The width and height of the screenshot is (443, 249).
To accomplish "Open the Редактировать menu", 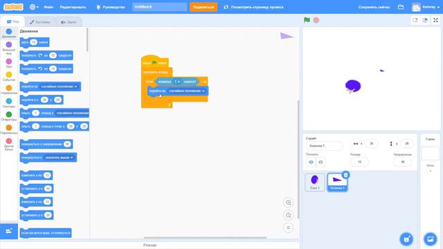I will pos(73,7).
